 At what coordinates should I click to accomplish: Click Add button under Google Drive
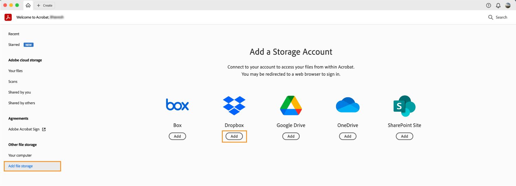click(291, 136)
